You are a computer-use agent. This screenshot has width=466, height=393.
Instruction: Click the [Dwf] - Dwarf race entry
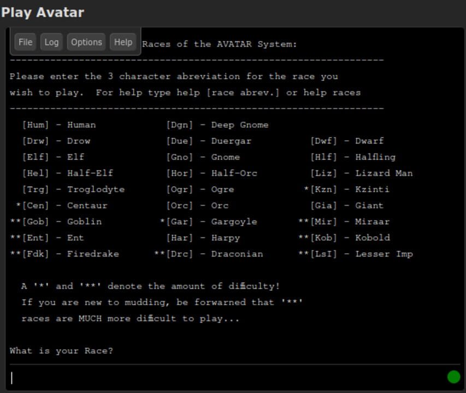pos(347,141)
